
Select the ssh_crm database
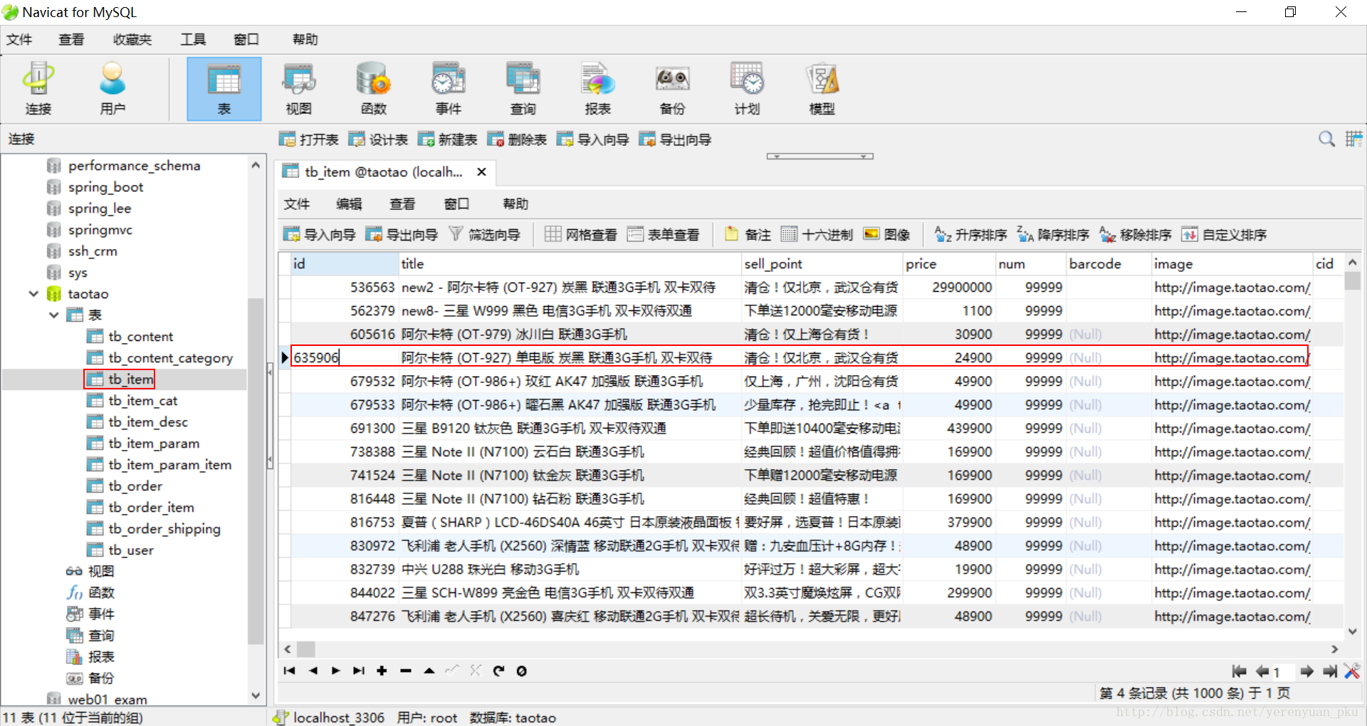[92, 251]
